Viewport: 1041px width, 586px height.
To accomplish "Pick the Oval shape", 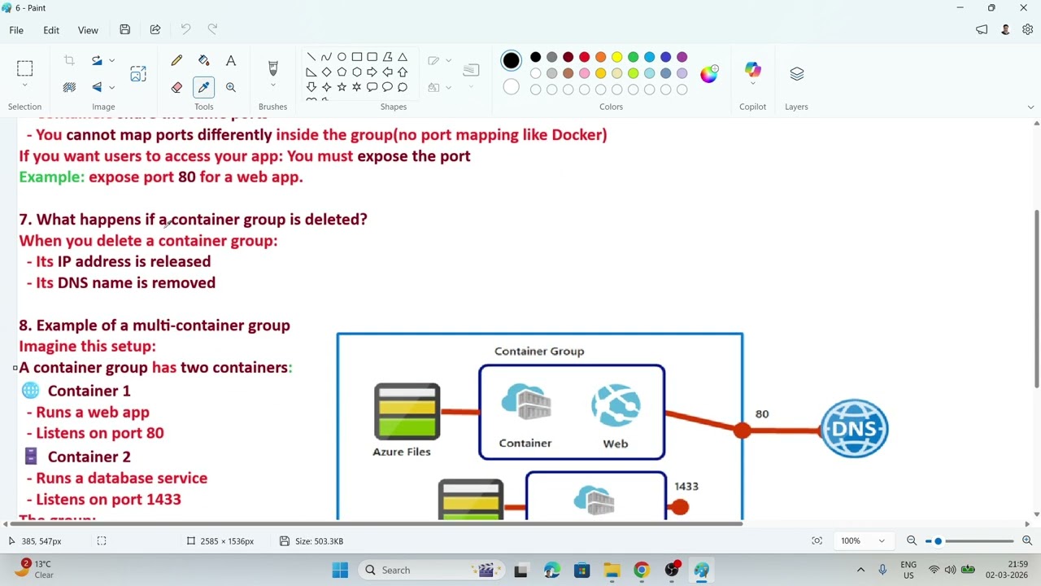I will pyautogui.click(x=342, y=57).
